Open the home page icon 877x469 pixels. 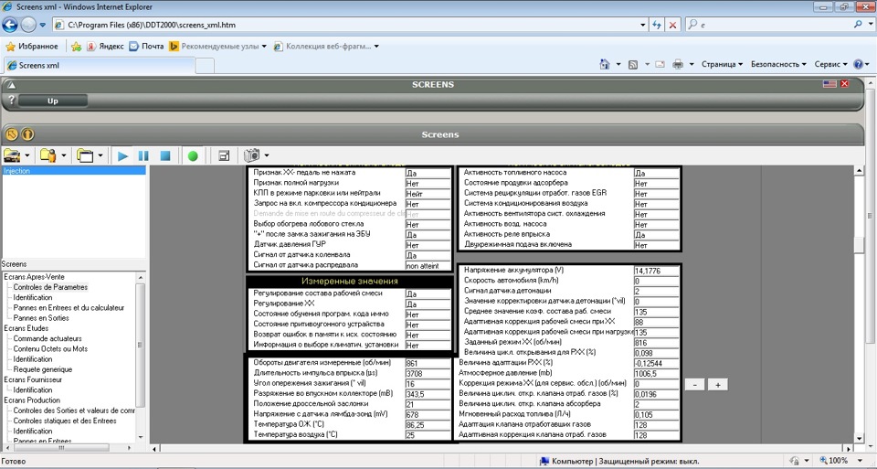(x=604, y=64)
